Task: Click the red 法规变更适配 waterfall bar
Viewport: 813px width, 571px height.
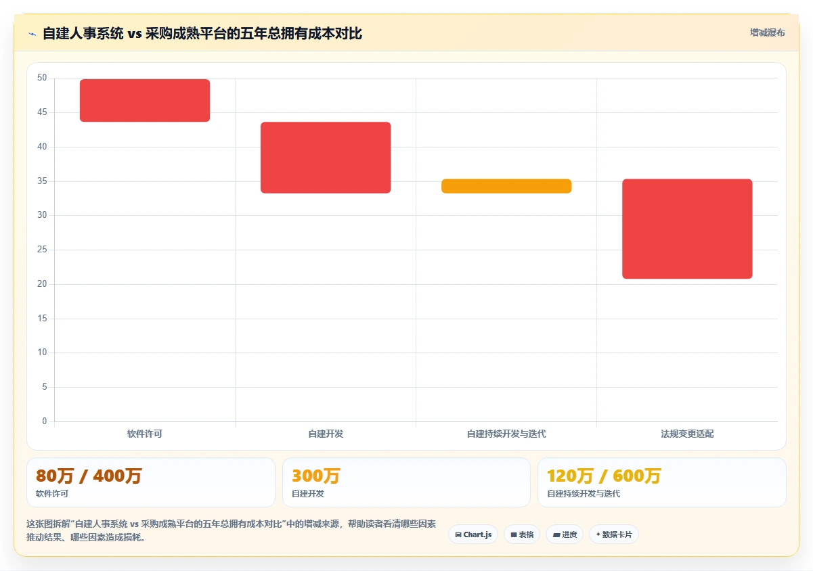Action: (x=687, y=229)
